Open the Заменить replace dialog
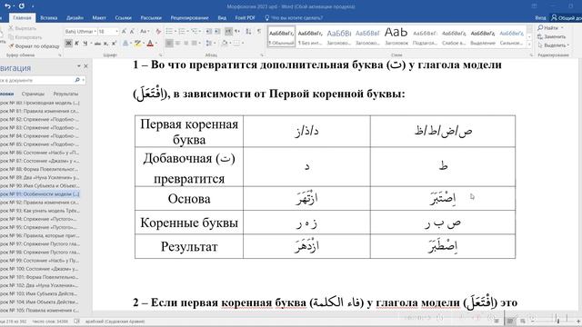The height and width of the screenshot is (327, 582). (x=552, y=36)
